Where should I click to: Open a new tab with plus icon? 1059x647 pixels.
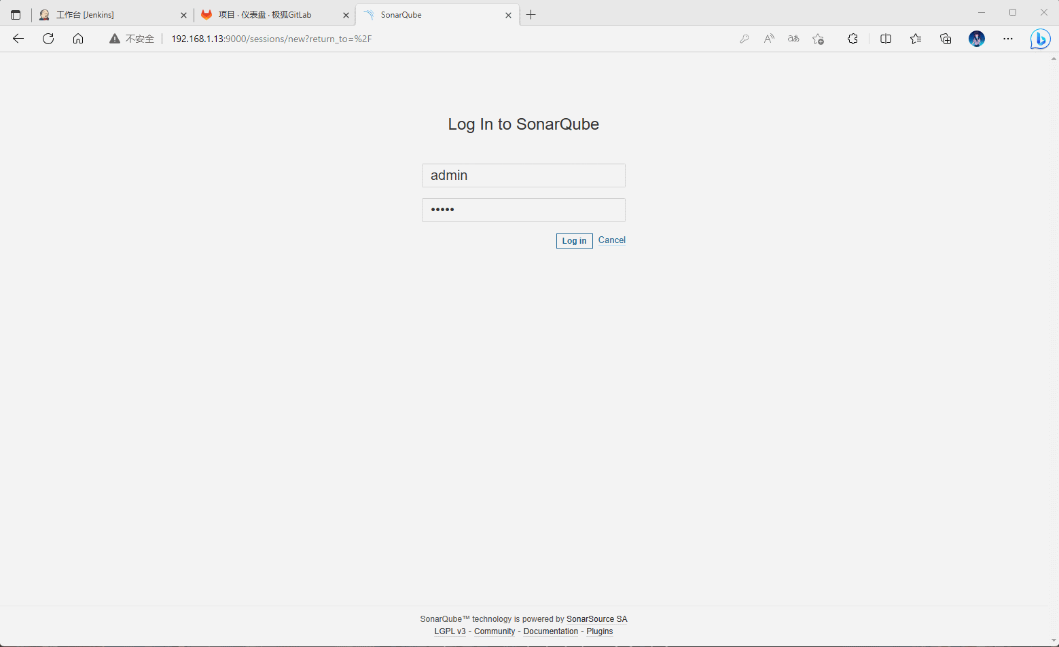coord(531,14)
